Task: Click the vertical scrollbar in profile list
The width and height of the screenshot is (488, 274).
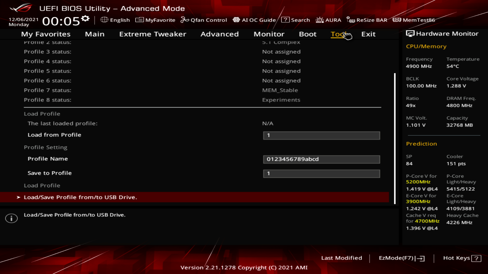Action: 395,138
